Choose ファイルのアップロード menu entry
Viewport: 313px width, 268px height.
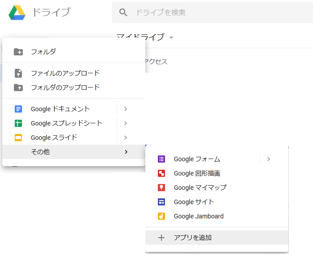73,73
